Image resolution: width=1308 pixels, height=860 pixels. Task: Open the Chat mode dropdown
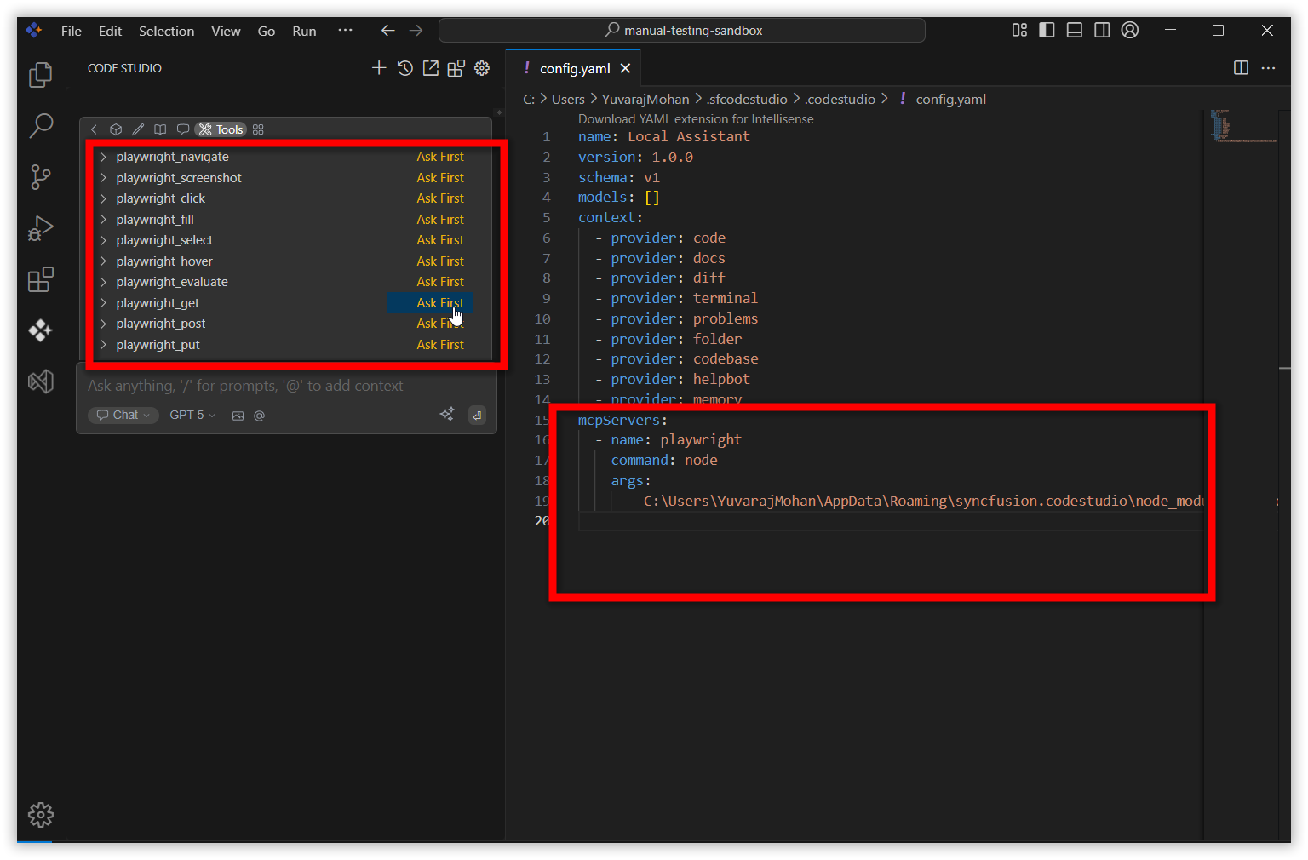coord(123,416)
